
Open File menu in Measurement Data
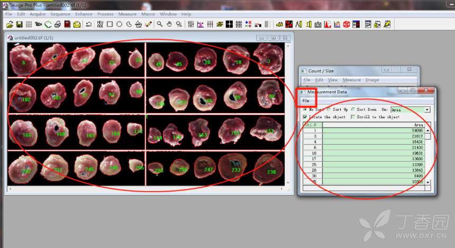[x=306, y=100]
